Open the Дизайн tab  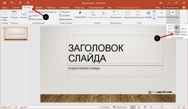point(38,8)
